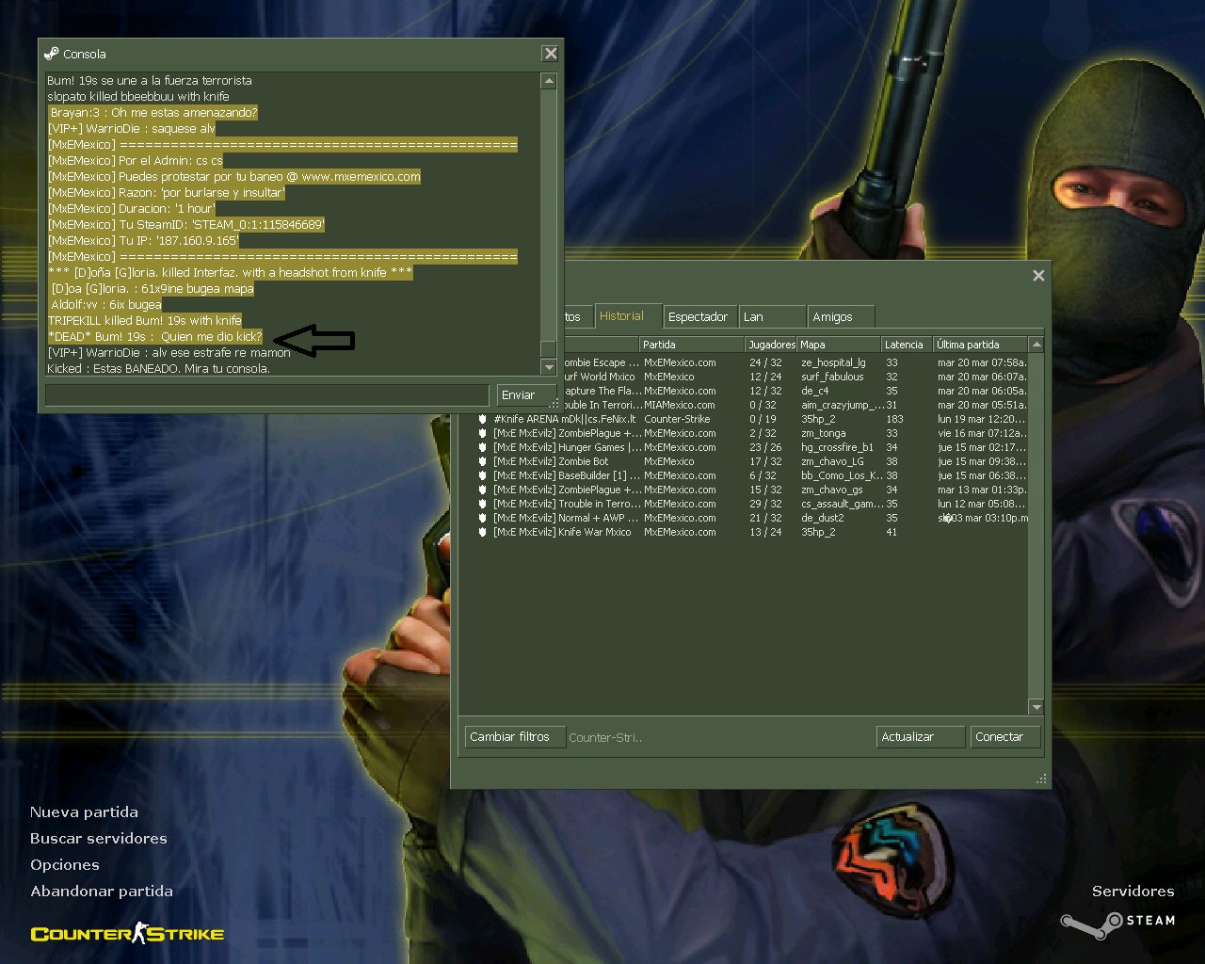Screen dimensions: 1205x964
Task: Select the #Knife ARENA server name
Action: 565,419
